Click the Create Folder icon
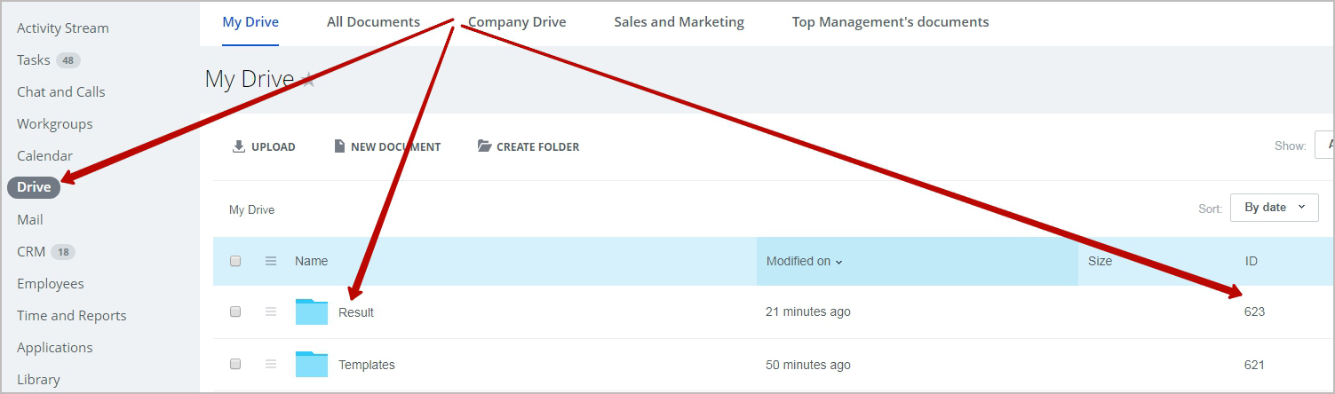1335x394 pixels. pyautogui.click(x=484, y=146)
